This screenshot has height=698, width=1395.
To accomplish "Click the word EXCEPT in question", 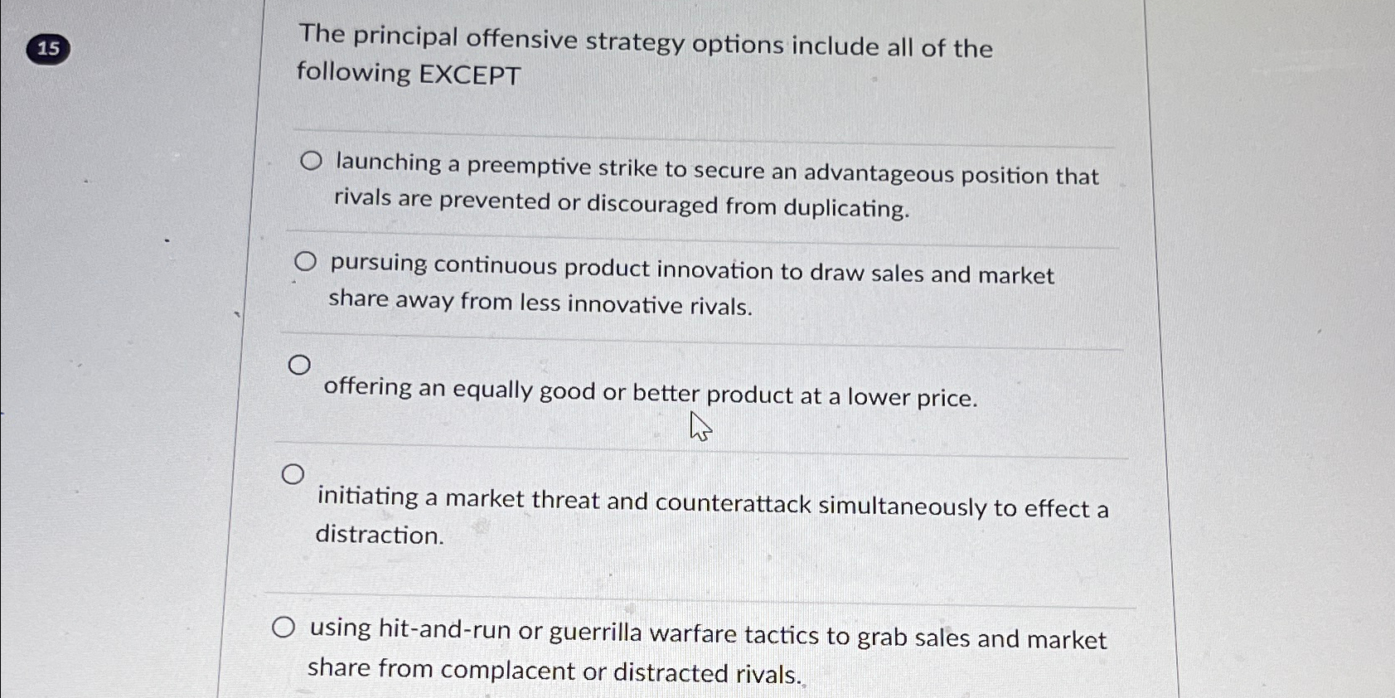I will pos(471,75).
